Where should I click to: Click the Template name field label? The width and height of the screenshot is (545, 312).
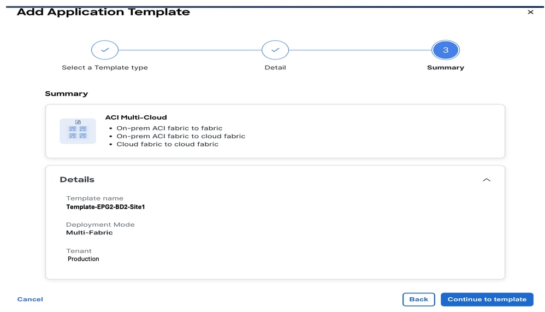[x=94, y=198]
